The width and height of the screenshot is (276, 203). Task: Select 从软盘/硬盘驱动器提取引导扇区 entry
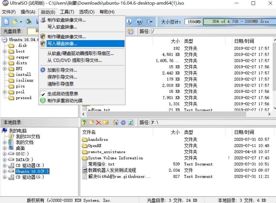click(82, 53)
